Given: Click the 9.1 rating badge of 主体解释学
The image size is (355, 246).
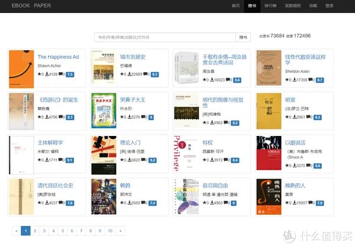Looking at the screenshot, I should (70, 160).
